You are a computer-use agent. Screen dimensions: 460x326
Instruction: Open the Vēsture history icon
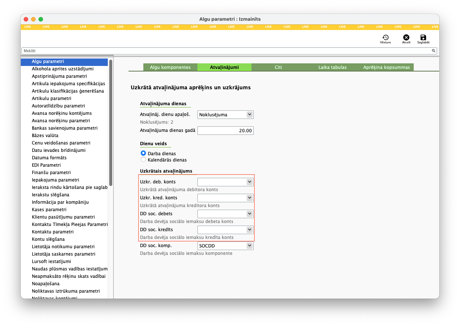point(385,37)
